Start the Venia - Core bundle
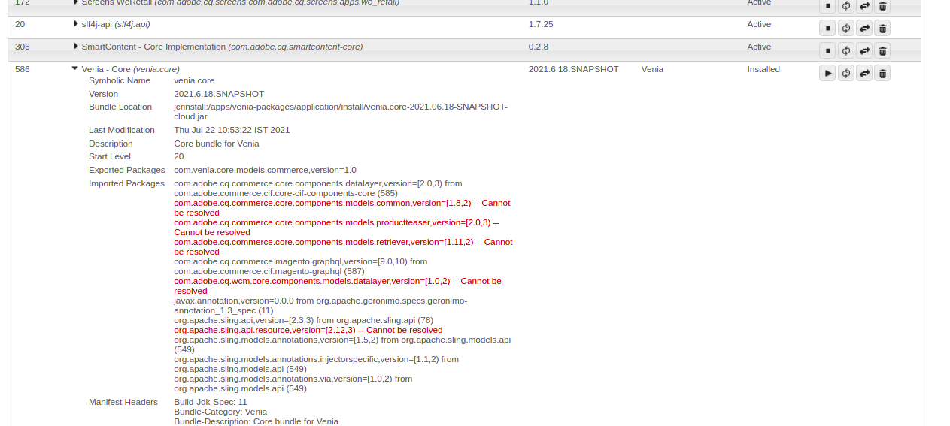 [x=827, y=73]
